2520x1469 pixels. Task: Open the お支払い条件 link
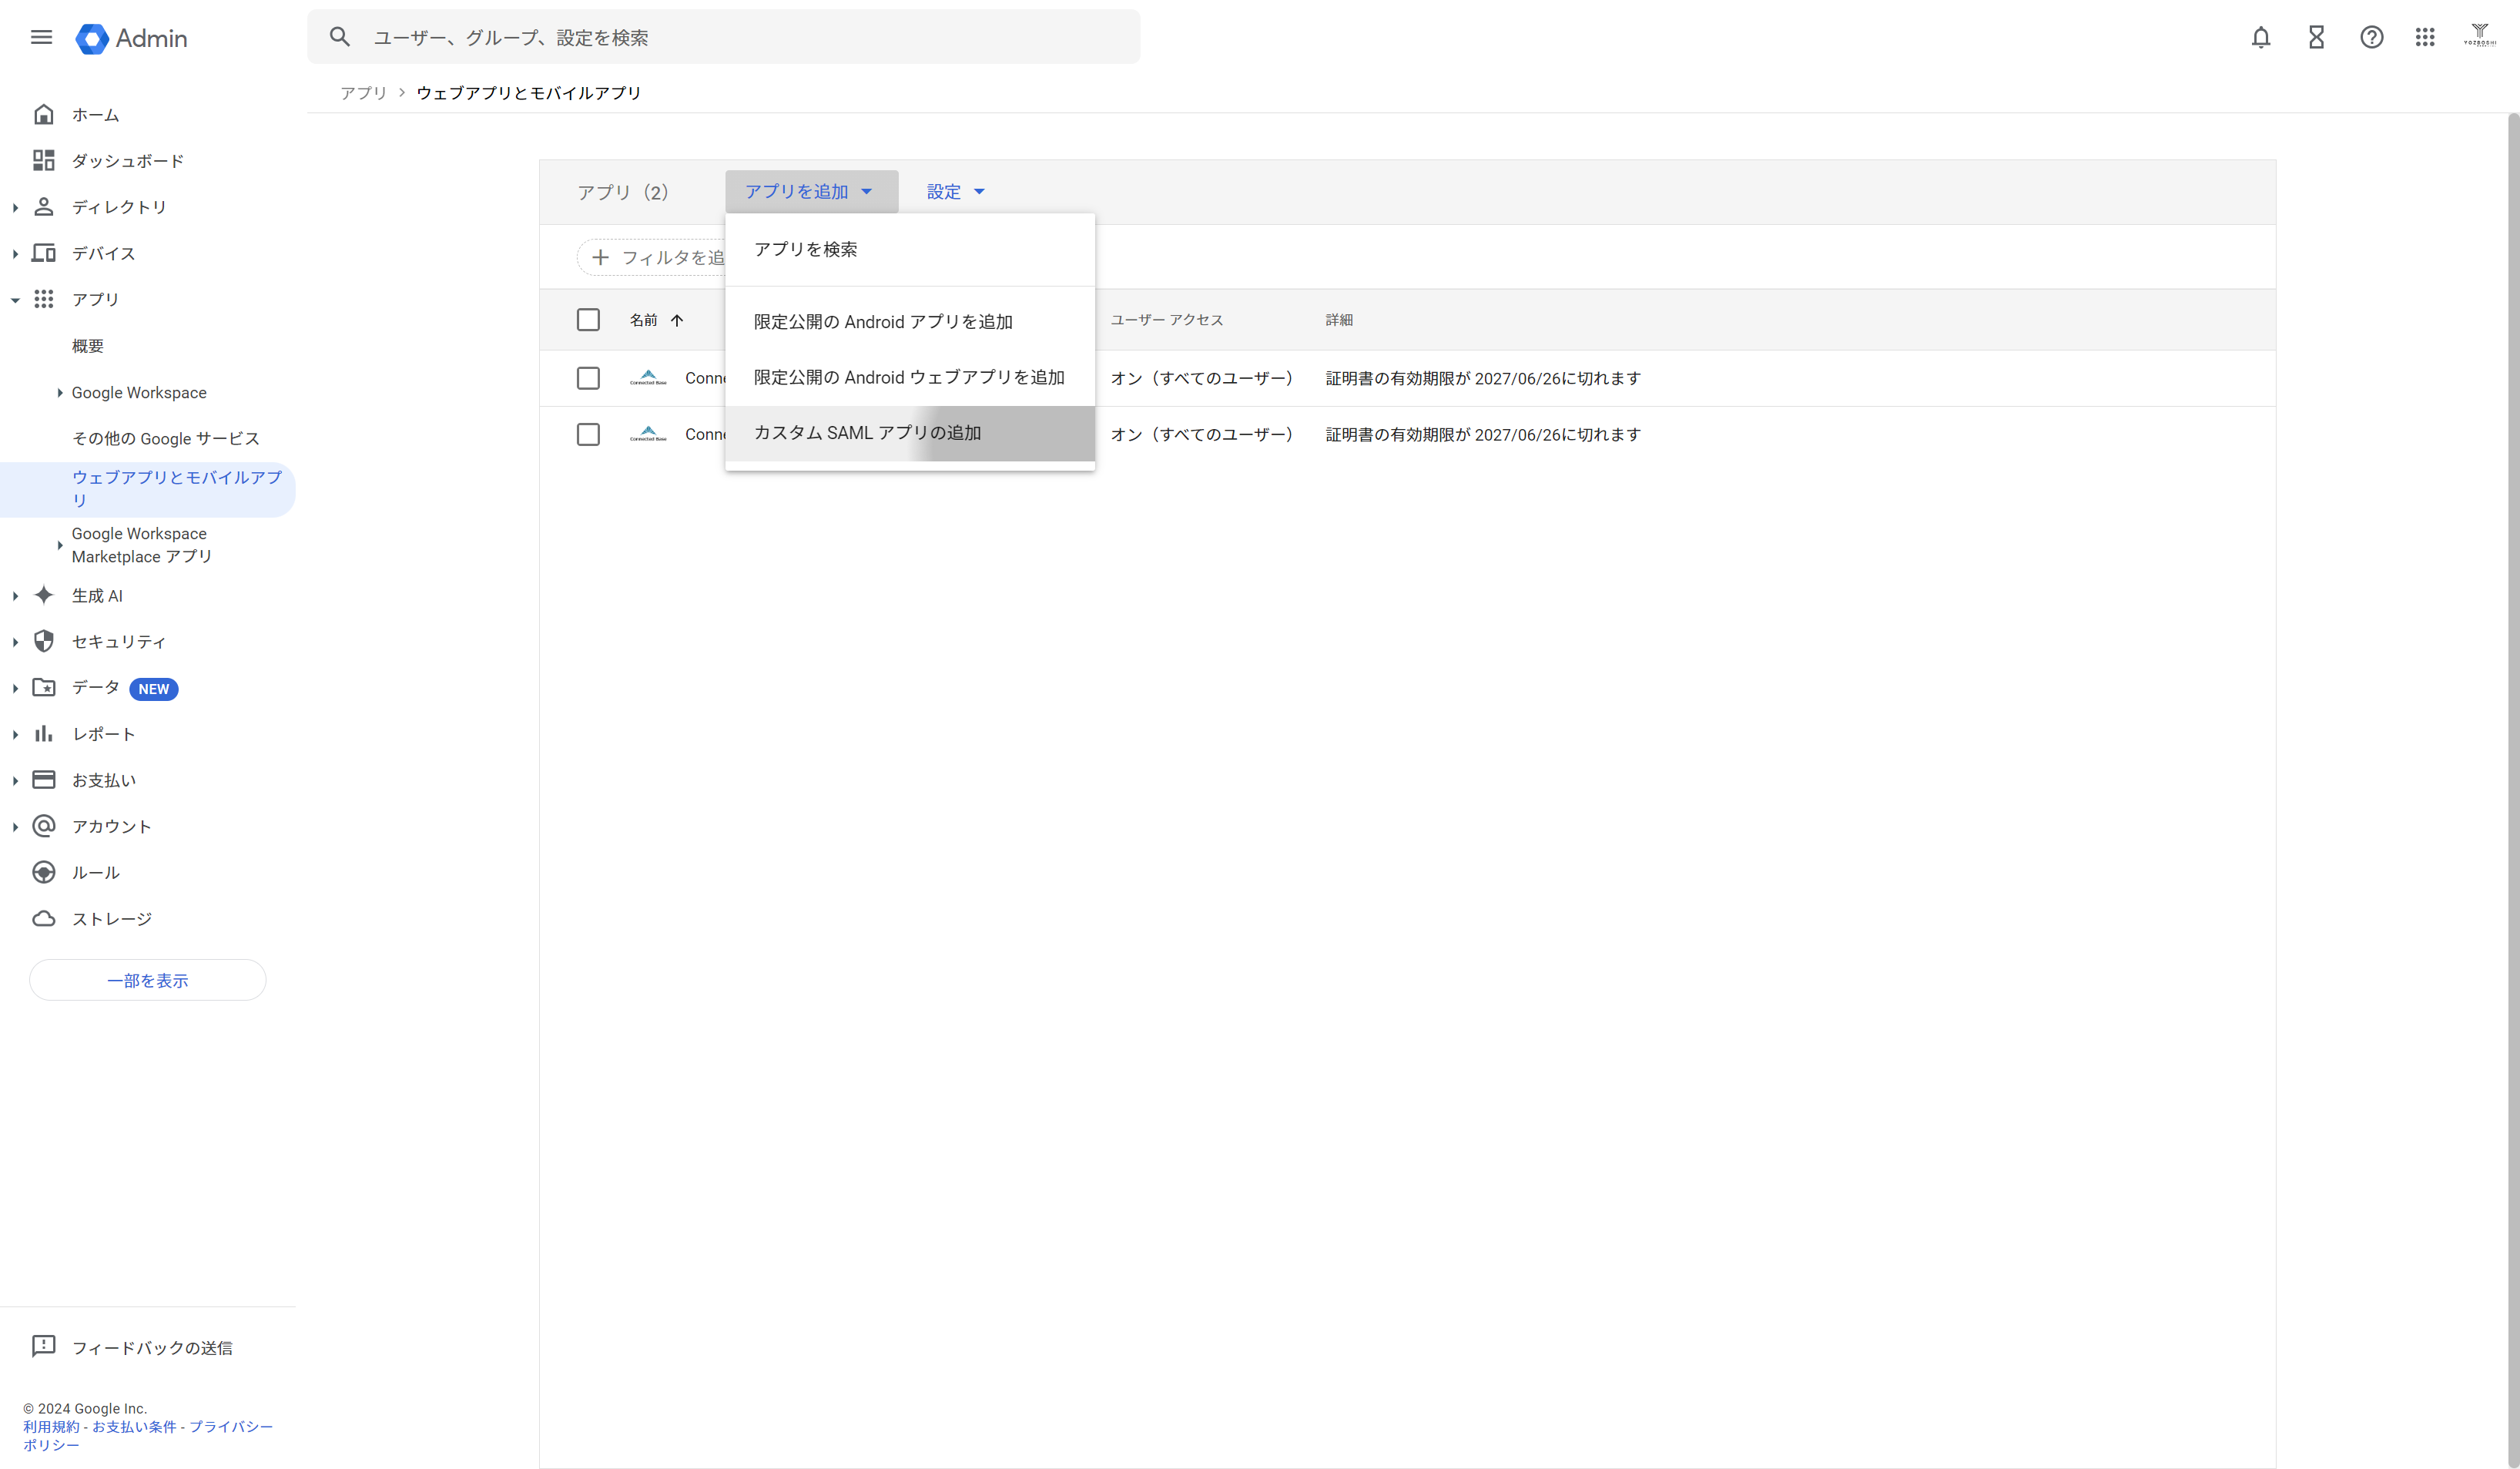(x=134, y=1426)
